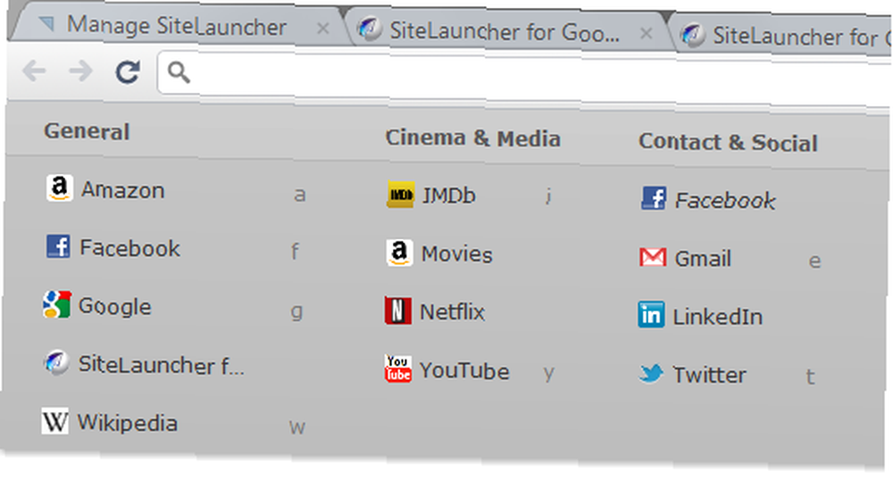Open the SiteLauncher f... link
The height and width of the screenshot is (504, 893).
coord(161,365)
